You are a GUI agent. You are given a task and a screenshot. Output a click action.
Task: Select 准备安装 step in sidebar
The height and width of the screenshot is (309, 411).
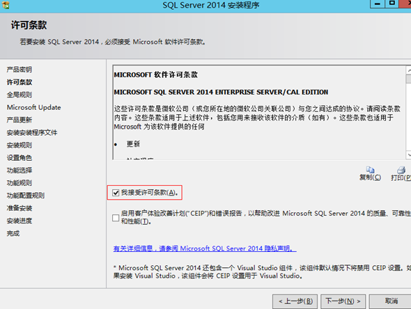pyautogui.click(x=20, y=208)
